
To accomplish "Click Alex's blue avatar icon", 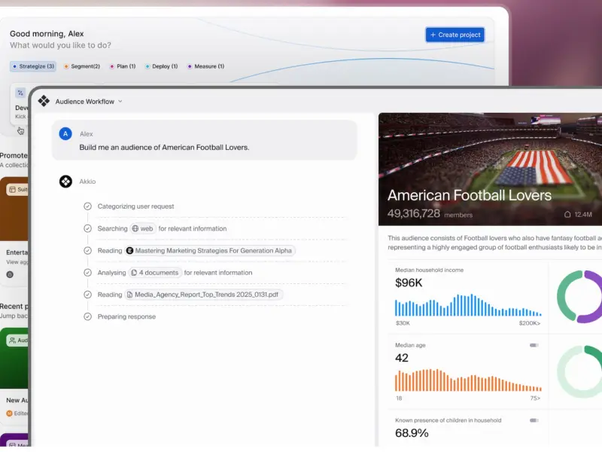I will (x=65, y=134).
